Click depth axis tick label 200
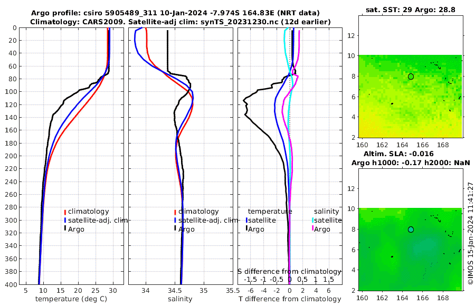The image size is (475, 306). pos(11,156)
